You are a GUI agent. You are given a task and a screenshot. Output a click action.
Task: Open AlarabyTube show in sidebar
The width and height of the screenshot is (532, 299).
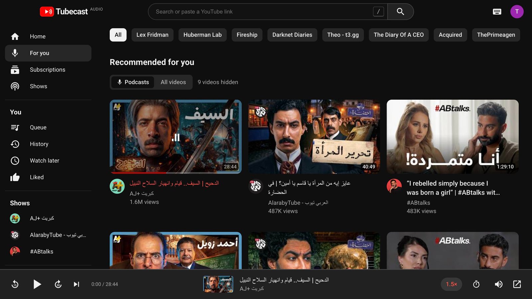(x=48, y=235)
